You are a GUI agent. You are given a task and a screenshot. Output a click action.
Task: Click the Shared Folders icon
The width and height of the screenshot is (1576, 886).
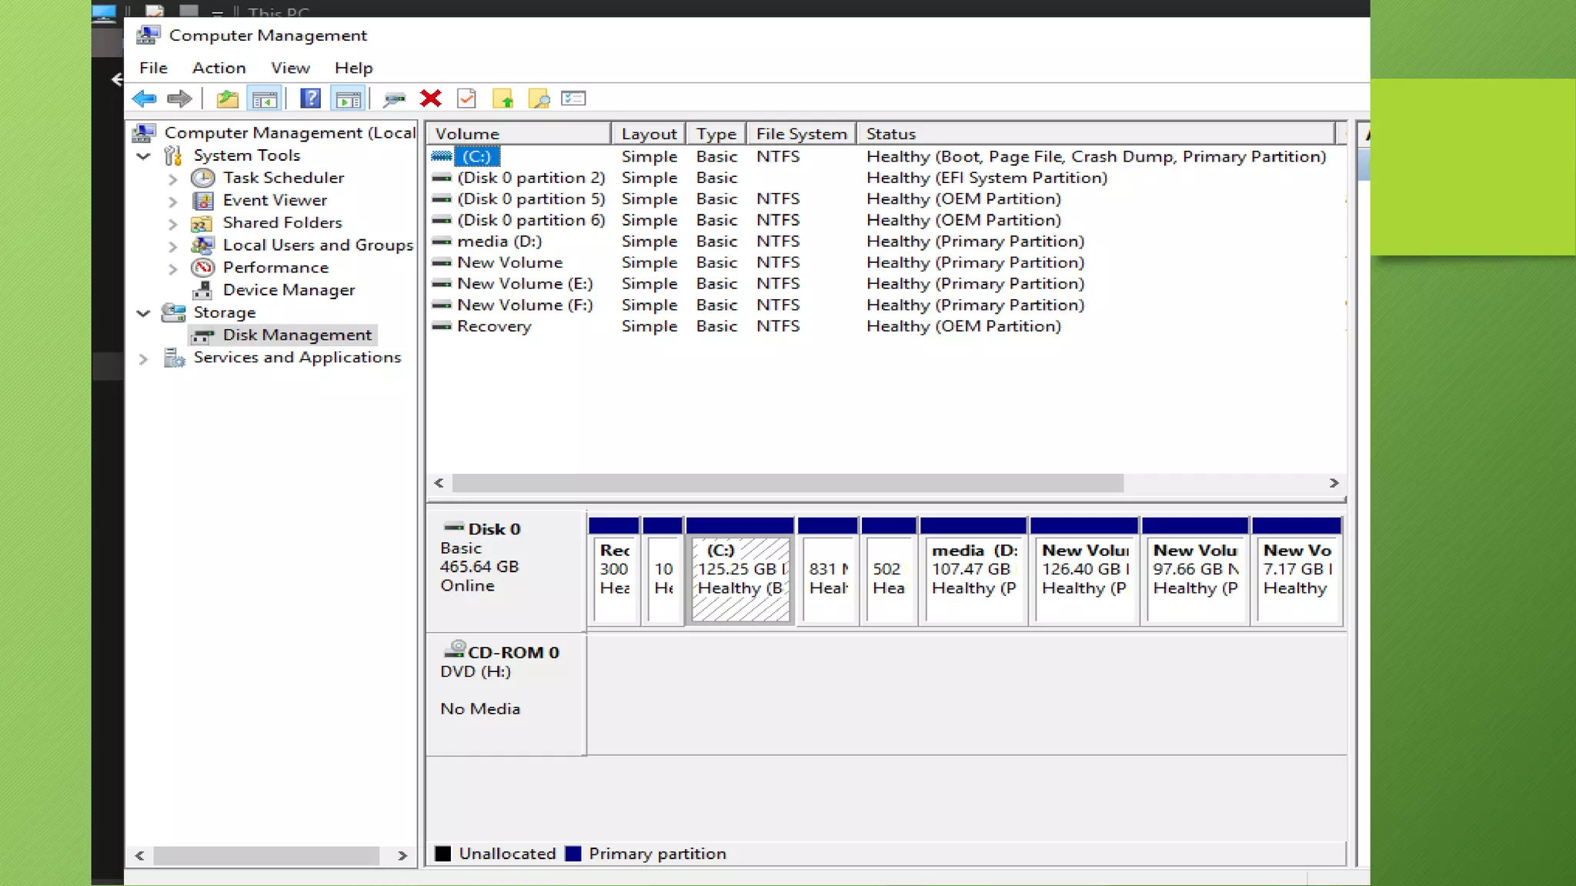[x=202, y=223]
